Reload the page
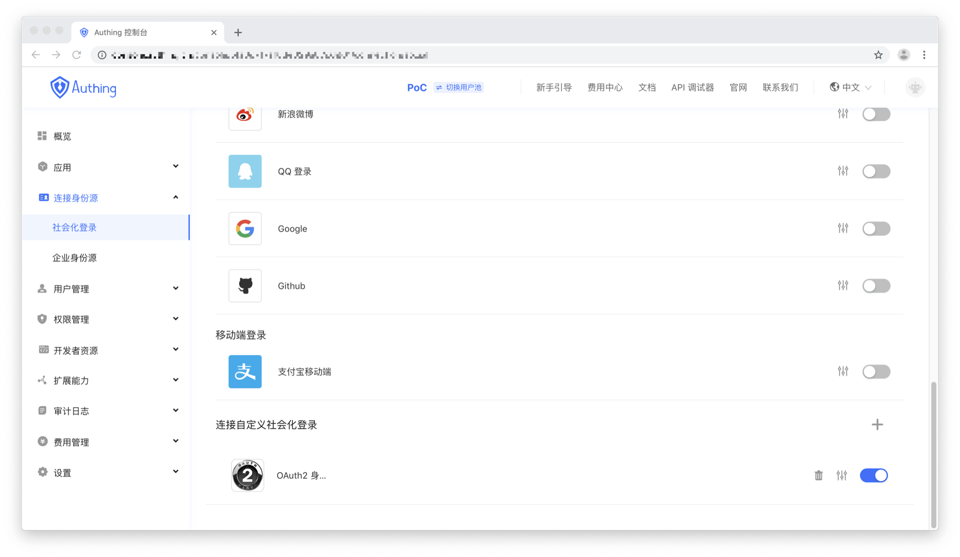Image resolution: width=960 pixels, height=557 pixels. point(76,55)
